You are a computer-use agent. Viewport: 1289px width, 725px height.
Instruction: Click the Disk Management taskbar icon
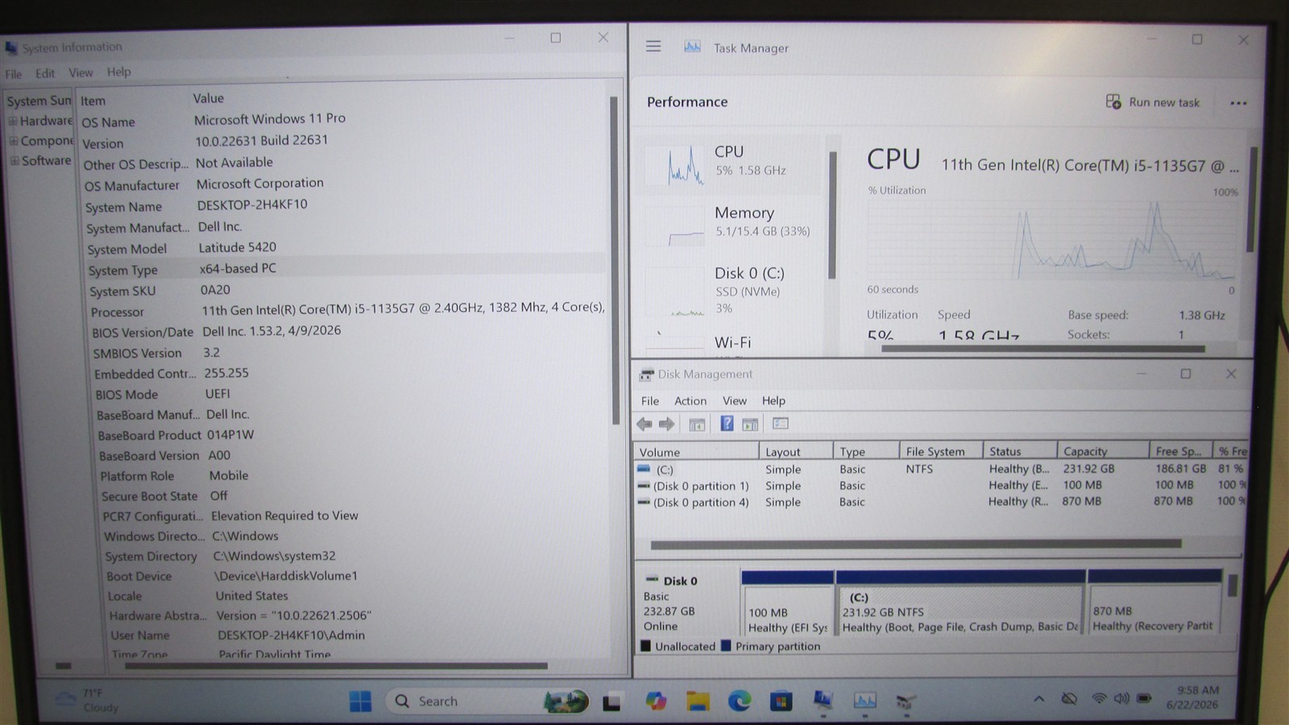coord(906,702)
